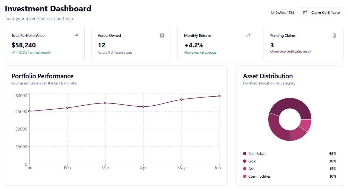348x189 pixels.
Task: Click the Commodities slice of the donut chart
Action: point(306,125)
